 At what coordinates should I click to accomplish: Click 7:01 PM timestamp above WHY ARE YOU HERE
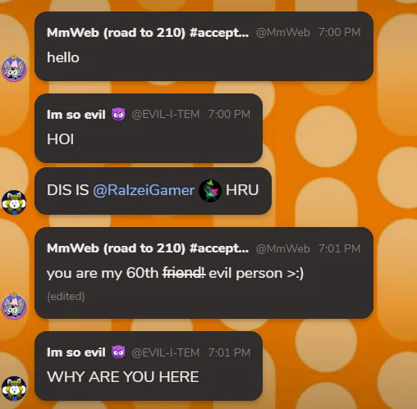click(x=229, y=352)
